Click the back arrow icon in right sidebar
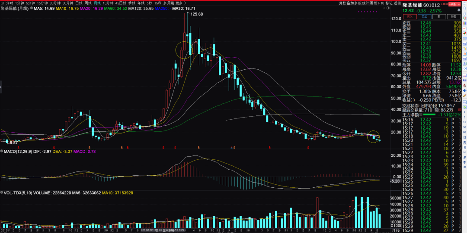 [x=464, y=3]
